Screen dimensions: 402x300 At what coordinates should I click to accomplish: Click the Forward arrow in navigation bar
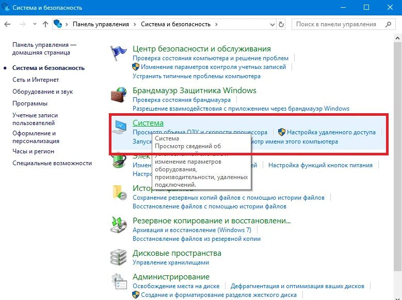click(x=23, y=24)
